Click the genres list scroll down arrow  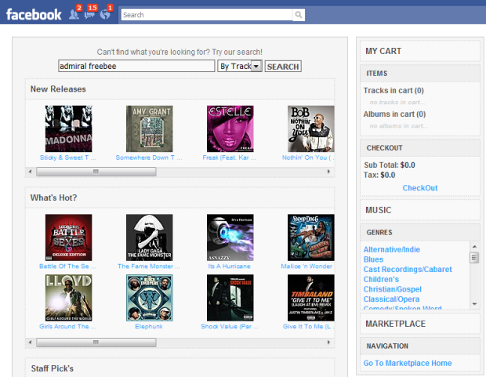(474, 304)
